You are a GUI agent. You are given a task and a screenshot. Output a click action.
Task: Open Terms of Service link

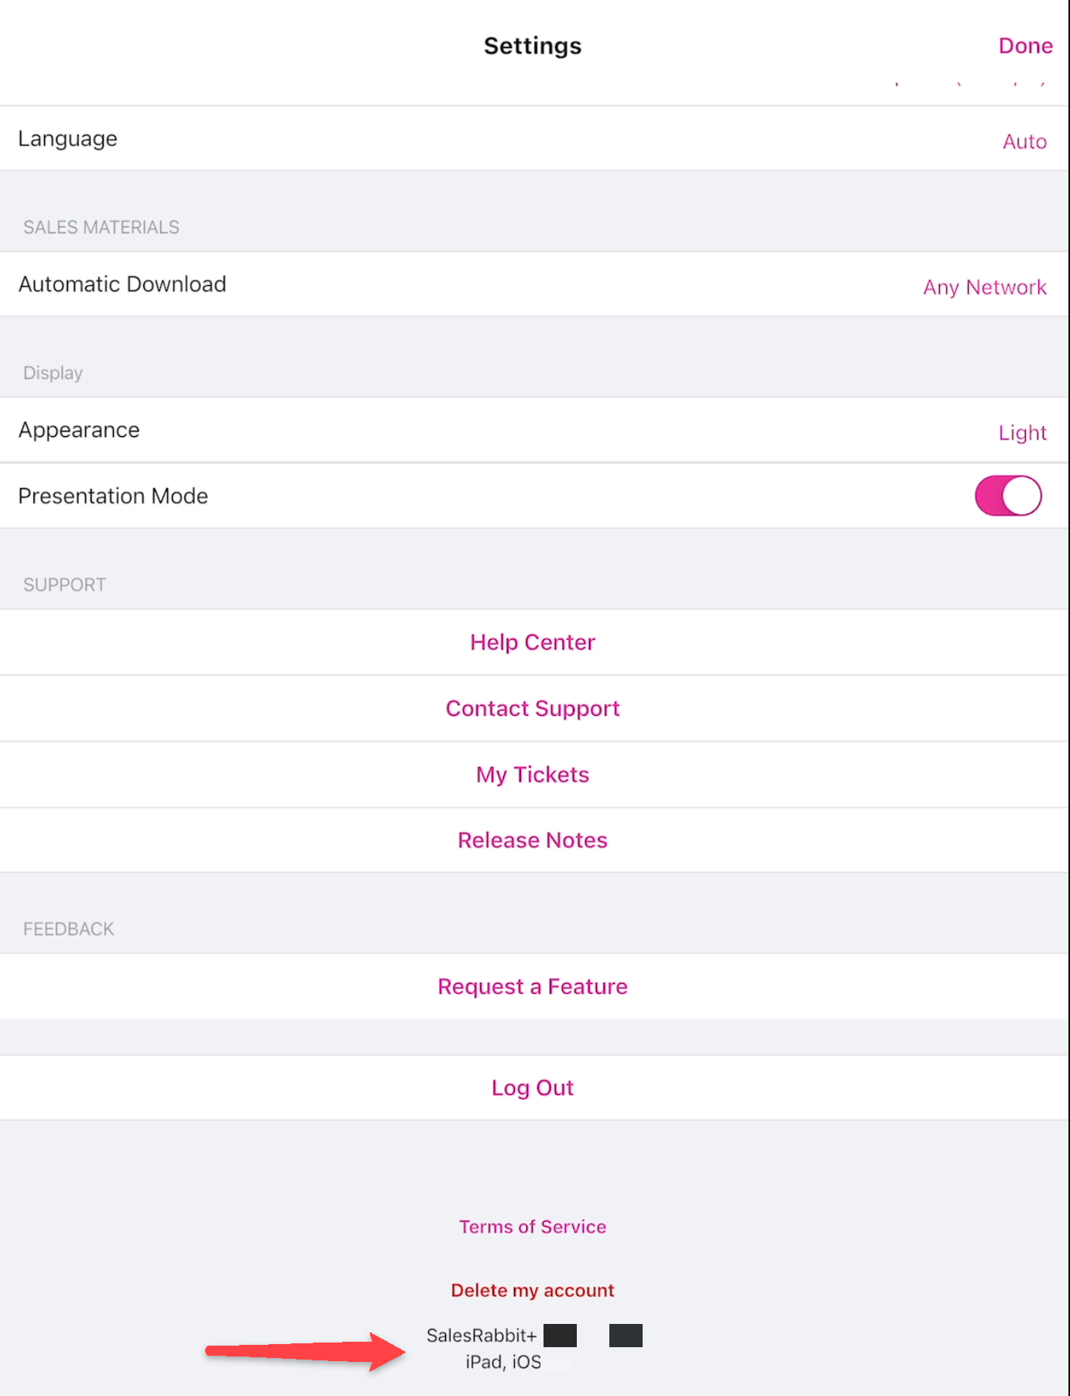point(533,1226)
